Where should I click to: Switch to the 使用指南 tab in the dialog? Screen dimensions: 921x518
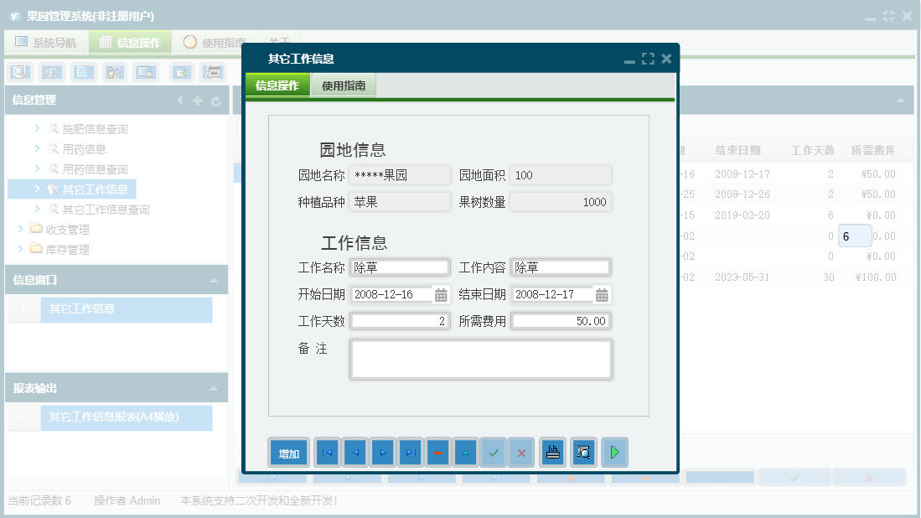[343, 85]
